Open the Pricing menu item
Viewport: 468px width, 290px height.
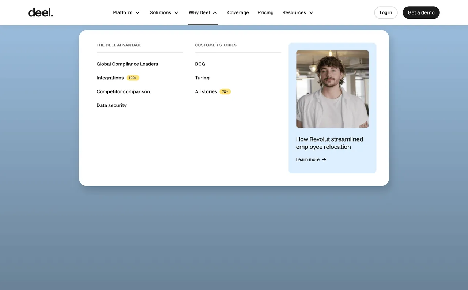[x=265, y=12]
